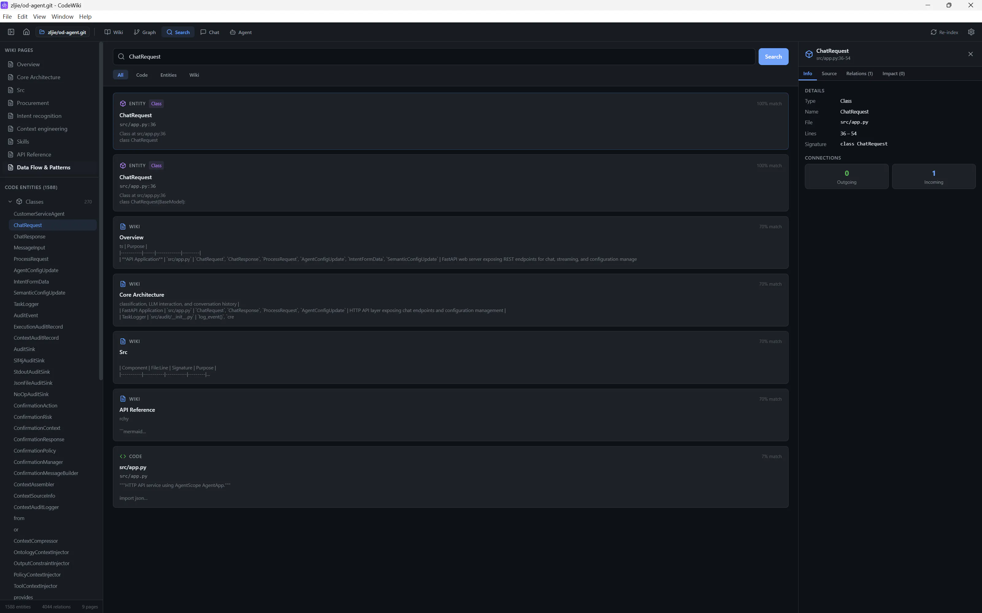
Task: Open the API Reference wiki page
Action: pyautogui.click(x=49, y=154)
